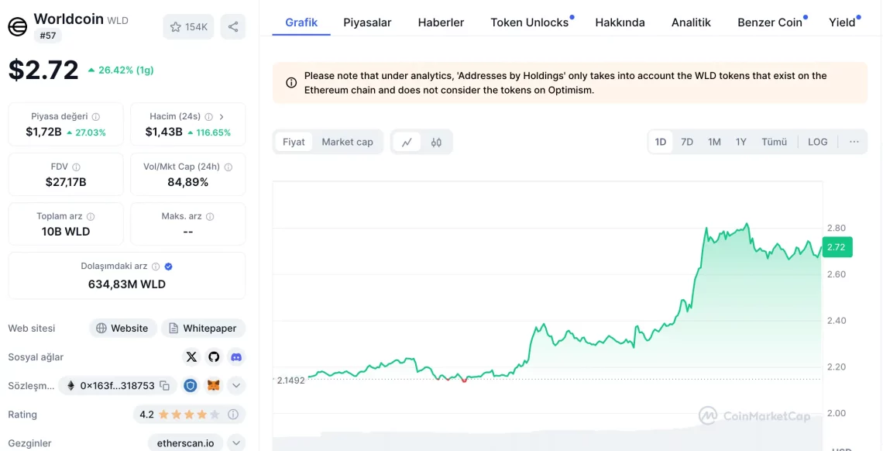Switch price toggle to Market cap

pos(347,142)
